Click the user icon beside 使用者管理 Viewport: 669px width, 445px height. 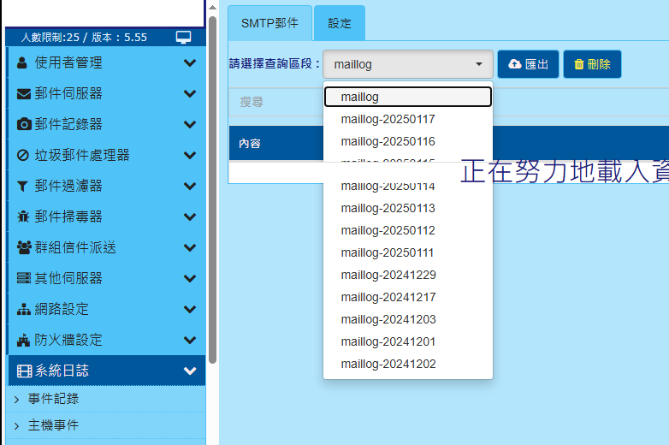(x=23, y=62)
